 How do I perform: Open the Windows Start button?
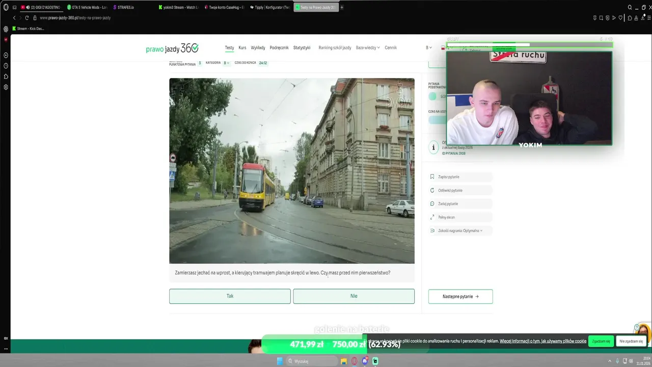click(x=280, y=361)
